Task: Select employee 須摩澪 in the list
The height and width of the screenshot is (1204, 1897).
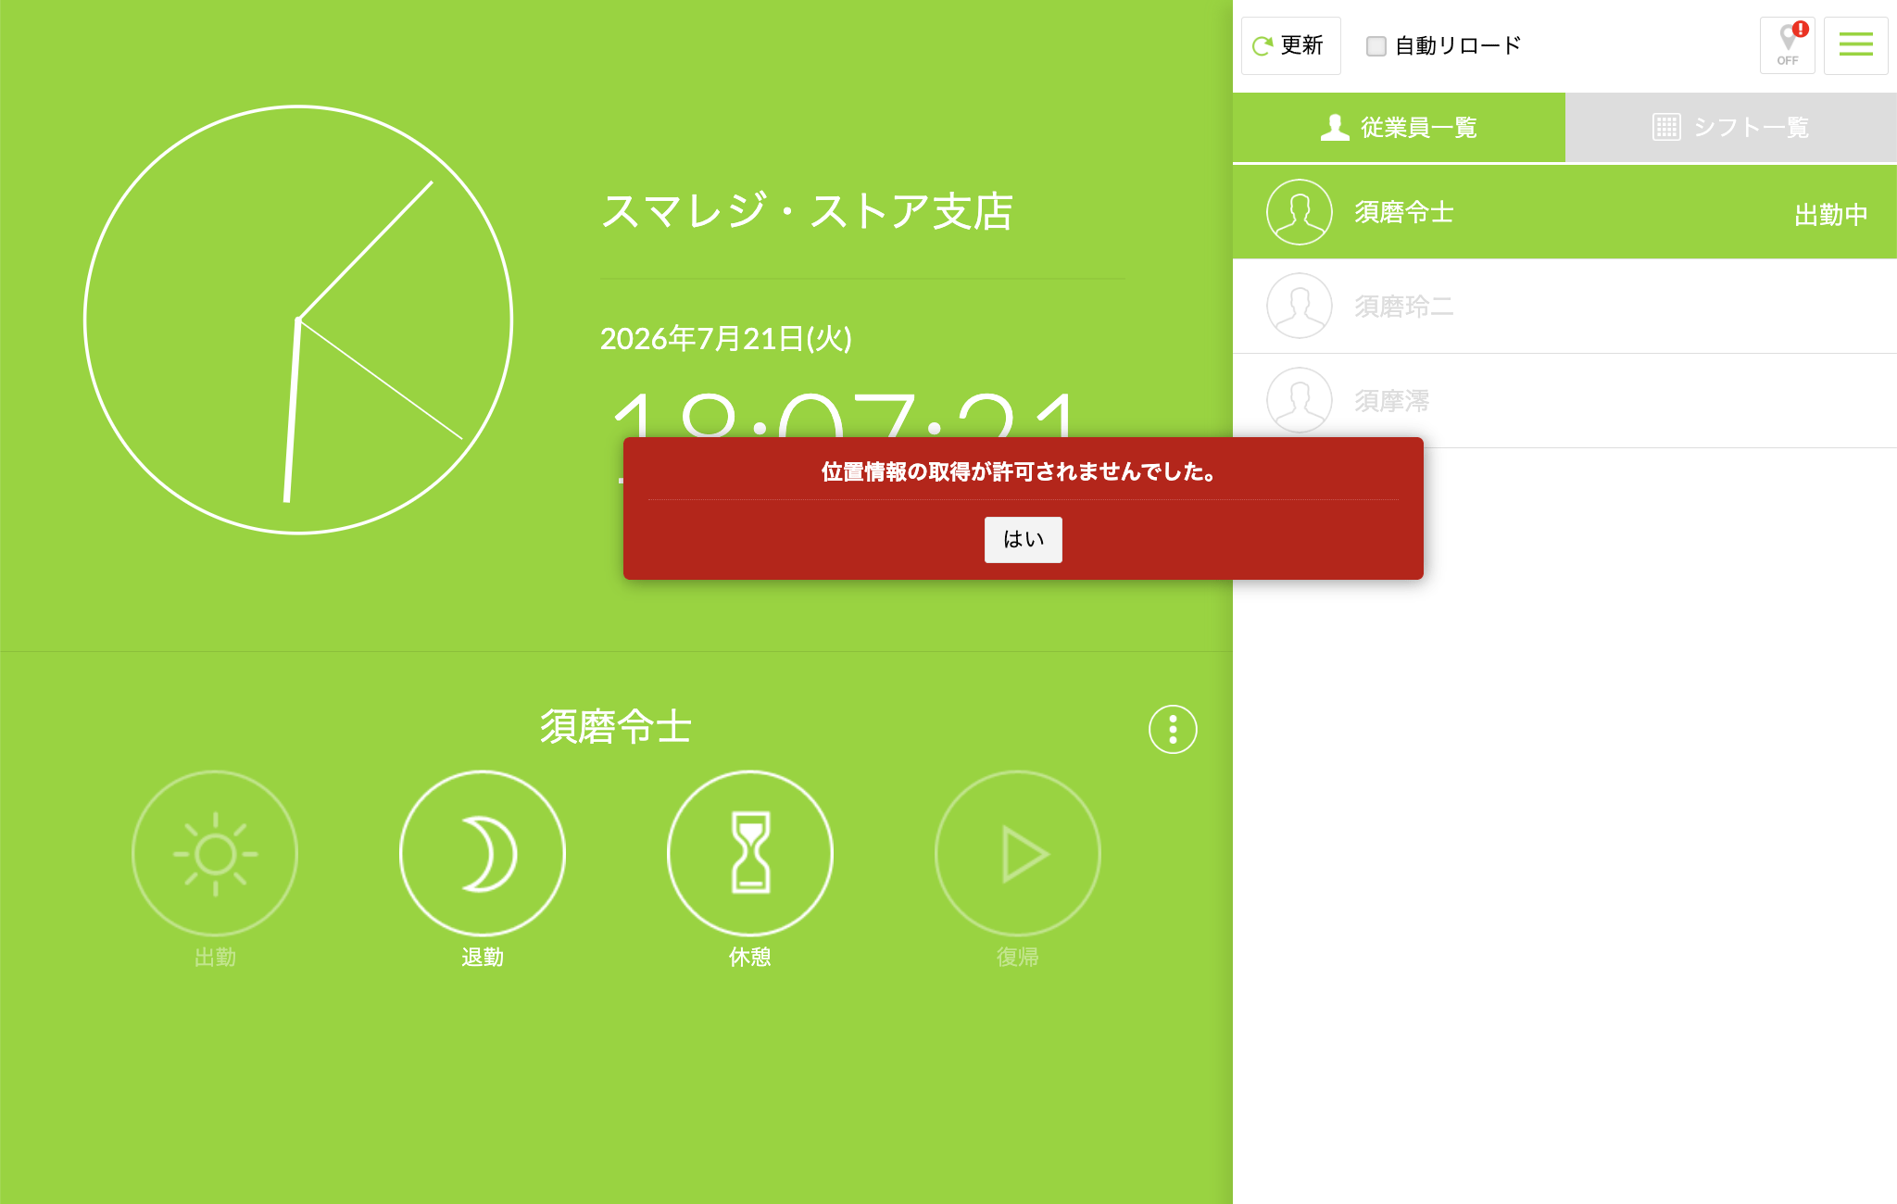Action: (x=1564, y=401)
